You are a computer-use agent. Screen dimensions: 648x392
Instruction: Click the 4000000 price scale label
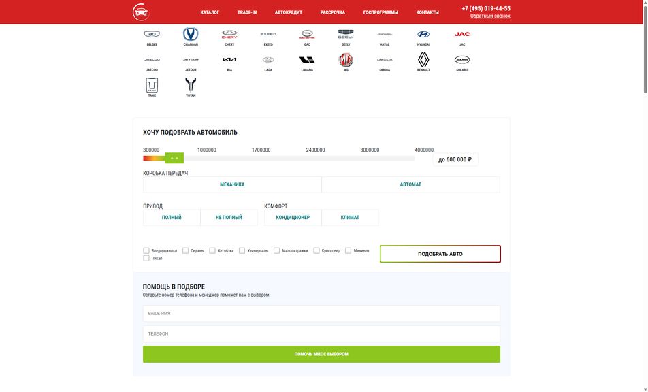tap(424, 150)
